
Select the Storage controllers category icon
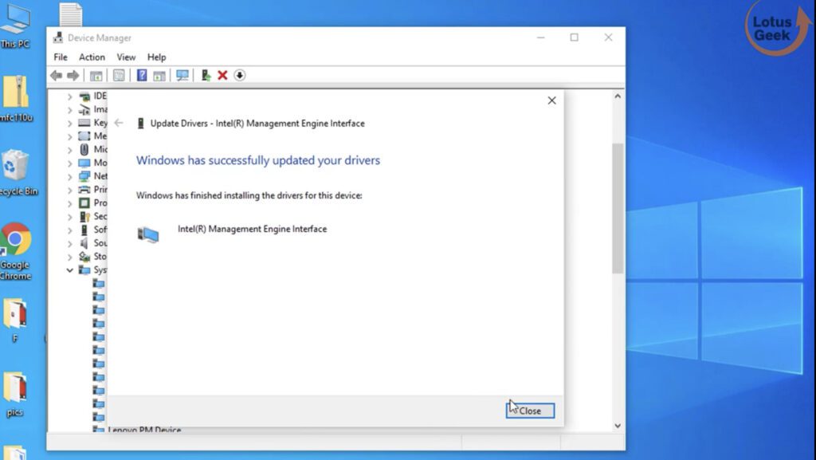84,257
